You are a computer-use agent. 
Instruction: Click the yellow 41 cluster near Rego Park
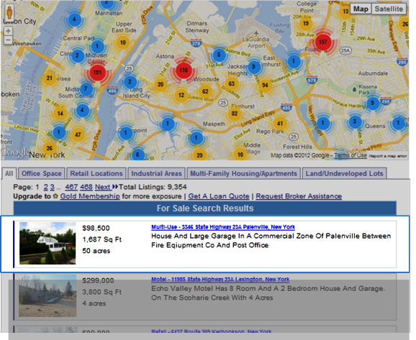click(x=280, y=123)
